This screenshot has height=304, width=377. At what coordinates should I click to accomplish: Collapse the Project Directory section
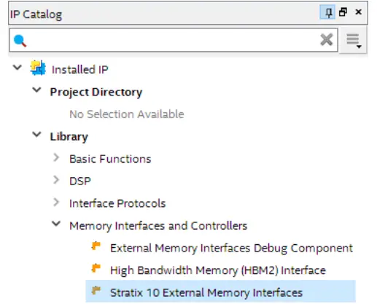point(36,90)
